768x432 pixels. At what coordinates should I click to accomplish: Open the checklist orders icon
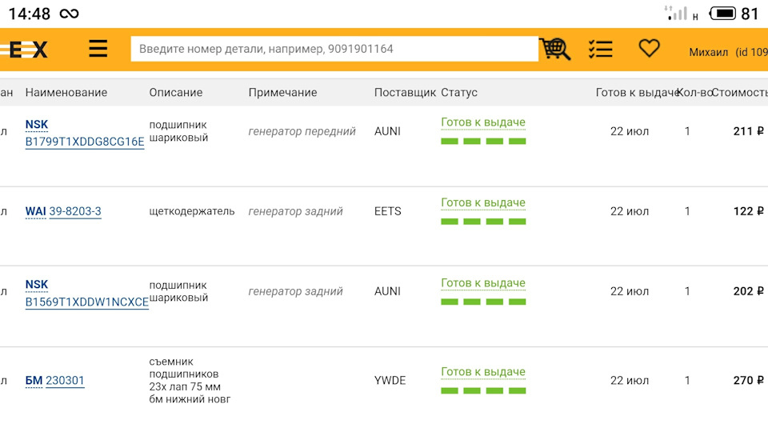point(600,49)
